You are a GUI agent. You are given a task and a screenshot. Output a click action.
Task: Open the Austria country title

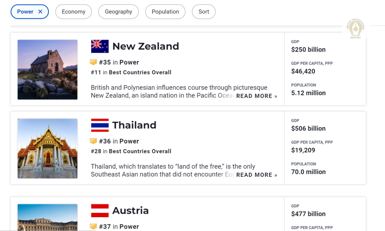131,211
